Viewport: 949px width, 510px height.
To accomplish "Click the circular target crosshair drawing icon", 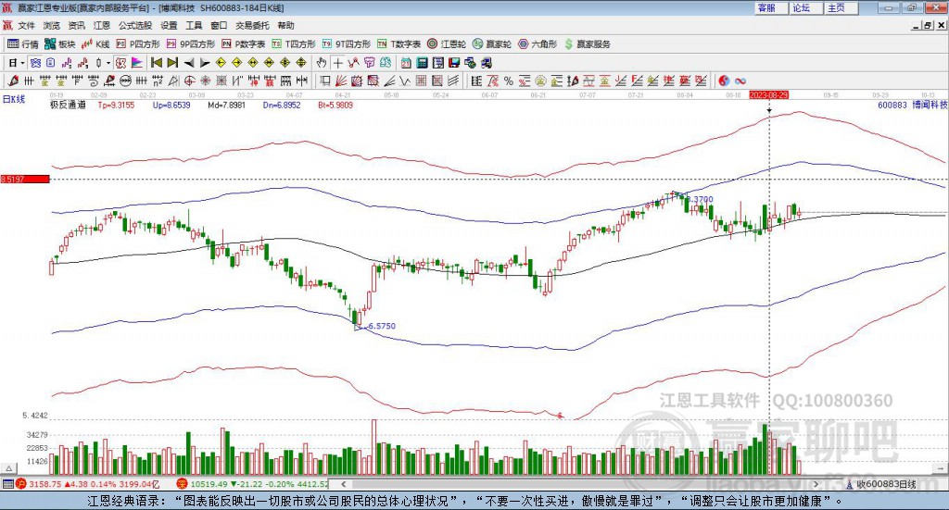I will [x=189, y=81].
